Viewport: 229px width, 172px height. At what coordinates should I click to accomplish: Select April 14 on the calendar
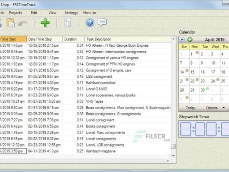tap(184, 72)
